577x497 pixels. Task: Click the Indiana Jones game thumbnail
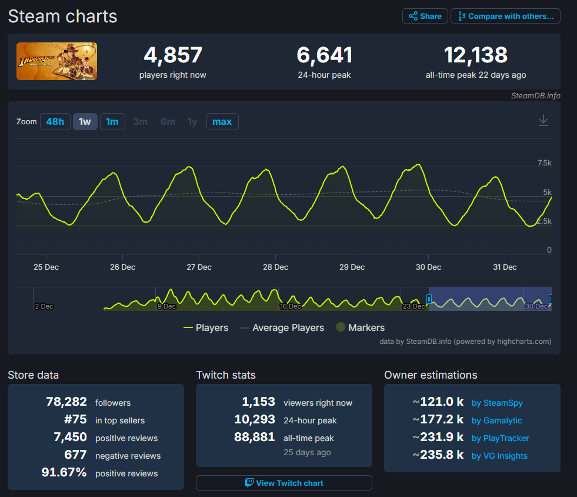tap(56, 61)
